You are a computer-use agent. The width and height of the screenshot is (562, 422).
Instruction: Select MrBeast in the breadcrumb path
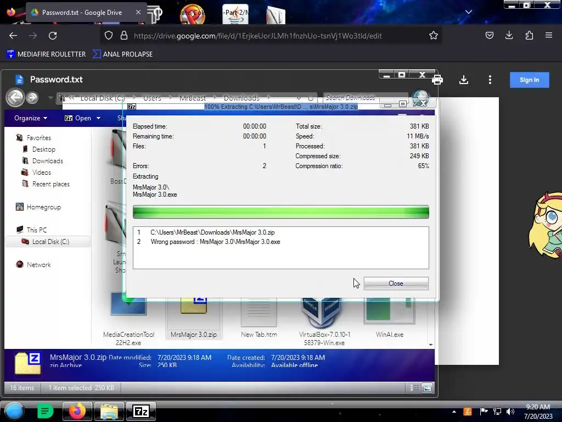tap(193, 98)
